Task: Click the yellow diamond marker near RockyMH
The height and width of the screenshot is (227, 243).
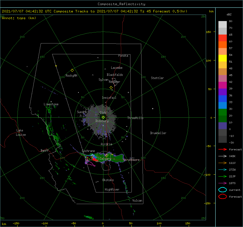Action: pyautogui.click(x=72, y=70)
